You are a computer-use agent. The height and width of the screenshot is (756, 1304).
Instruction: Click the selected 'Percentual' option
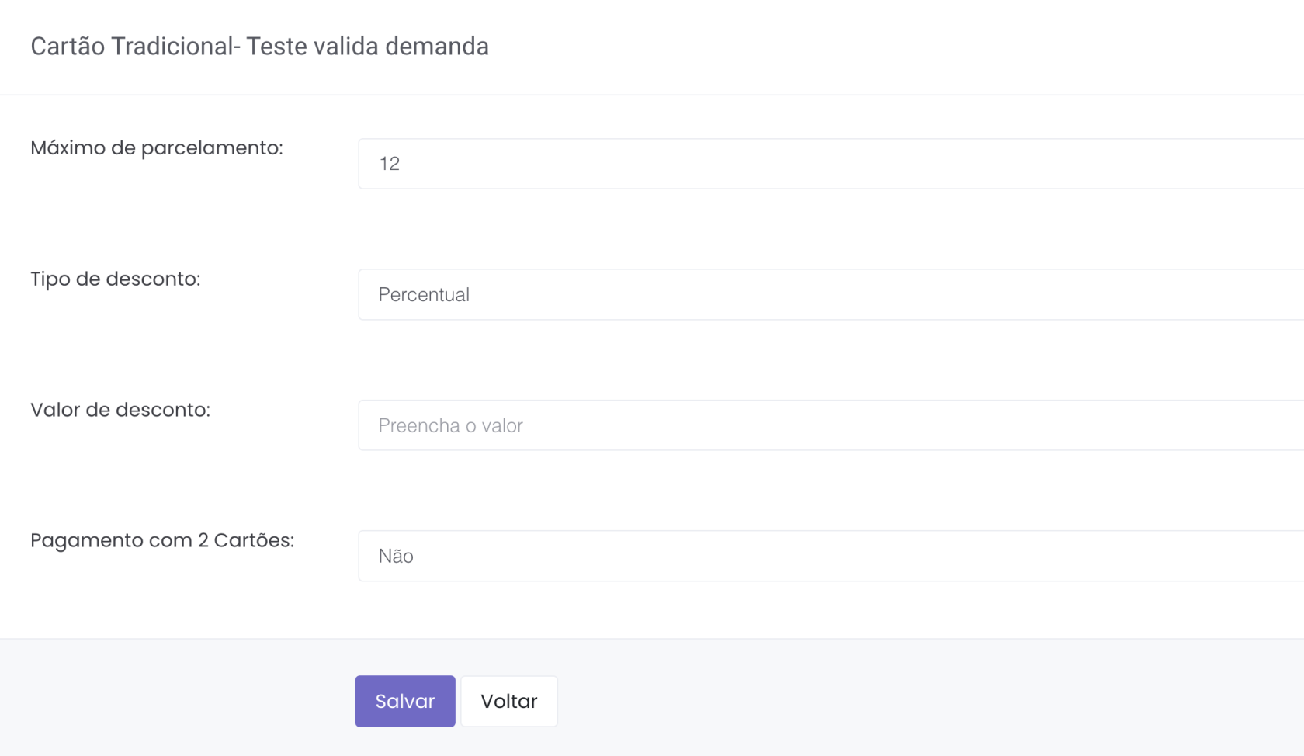(x=424, y=295)
